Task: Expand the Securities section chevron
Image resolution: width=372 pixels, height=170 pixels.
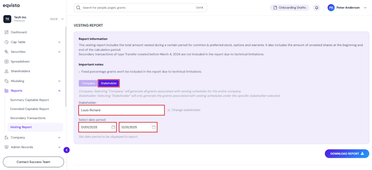Action: [59, 52]
